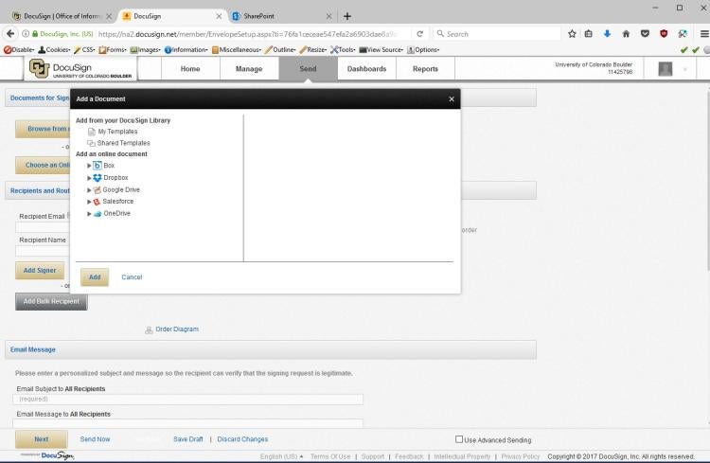Image resolution: width=710 pixels, height=463 pixels.
Task: Click Add Bulk Recipient button
Action: click(51, 301)
